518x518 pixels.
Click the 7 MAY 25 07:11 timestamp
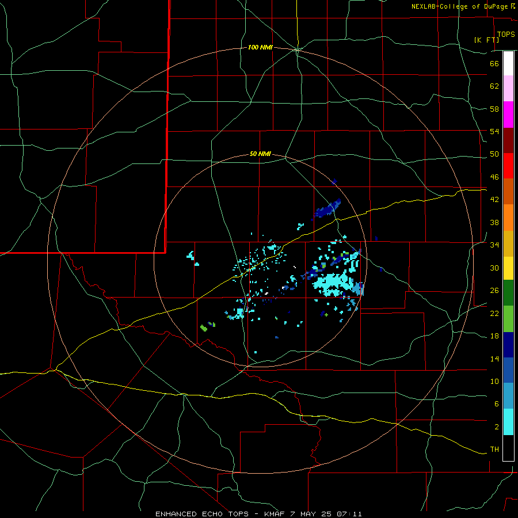click(326, 514)
